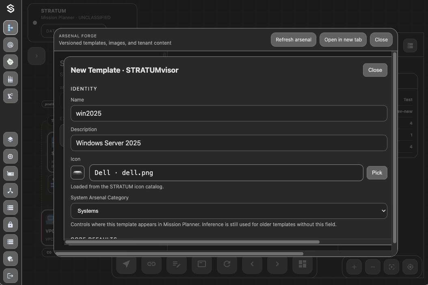Viewport: 428px width, 285px height.
Task: Click the navigation arrow icon in bottom toolbar
Action: 126,264
